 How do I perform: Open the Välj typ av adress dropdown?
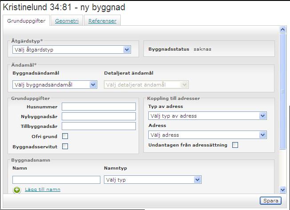point(207,116)
